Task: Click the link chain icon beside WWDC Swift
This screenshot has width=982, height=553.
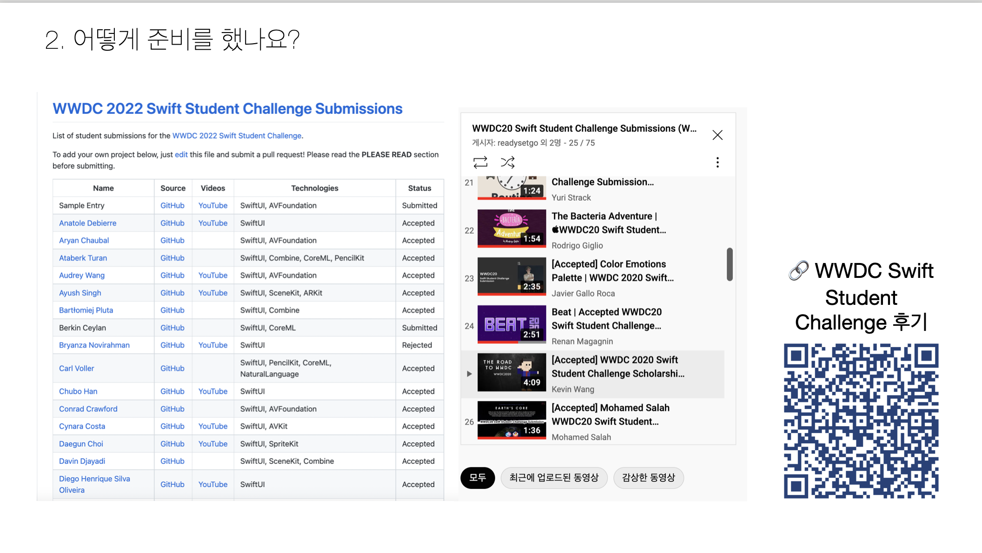Action: 799,270
